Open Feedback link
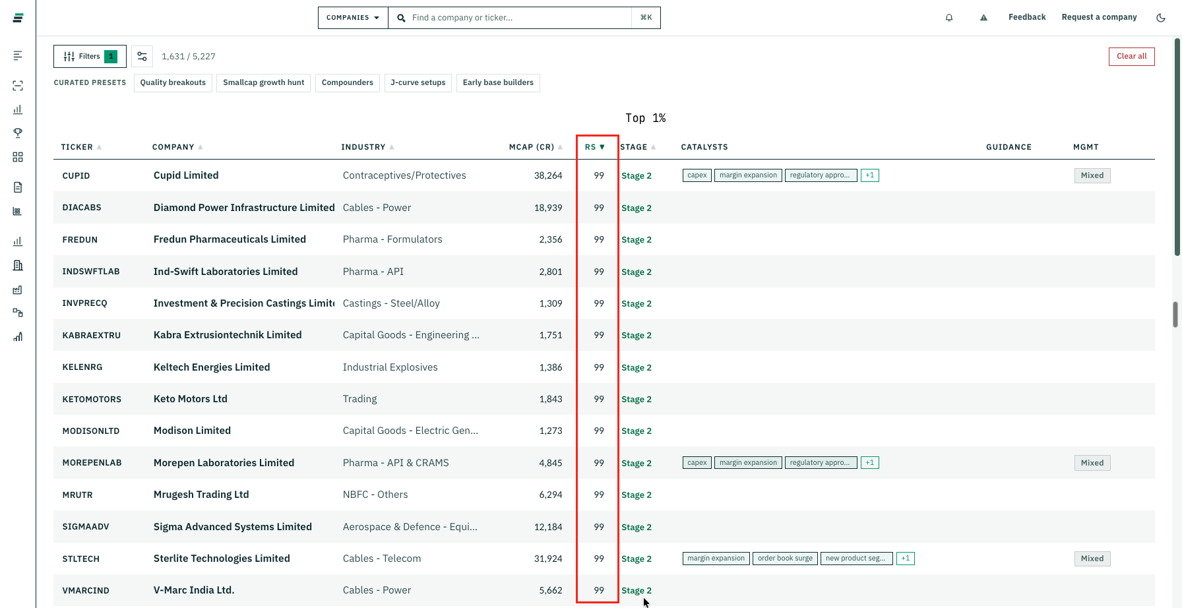The image size is (1182, 608). [1027, 17]
